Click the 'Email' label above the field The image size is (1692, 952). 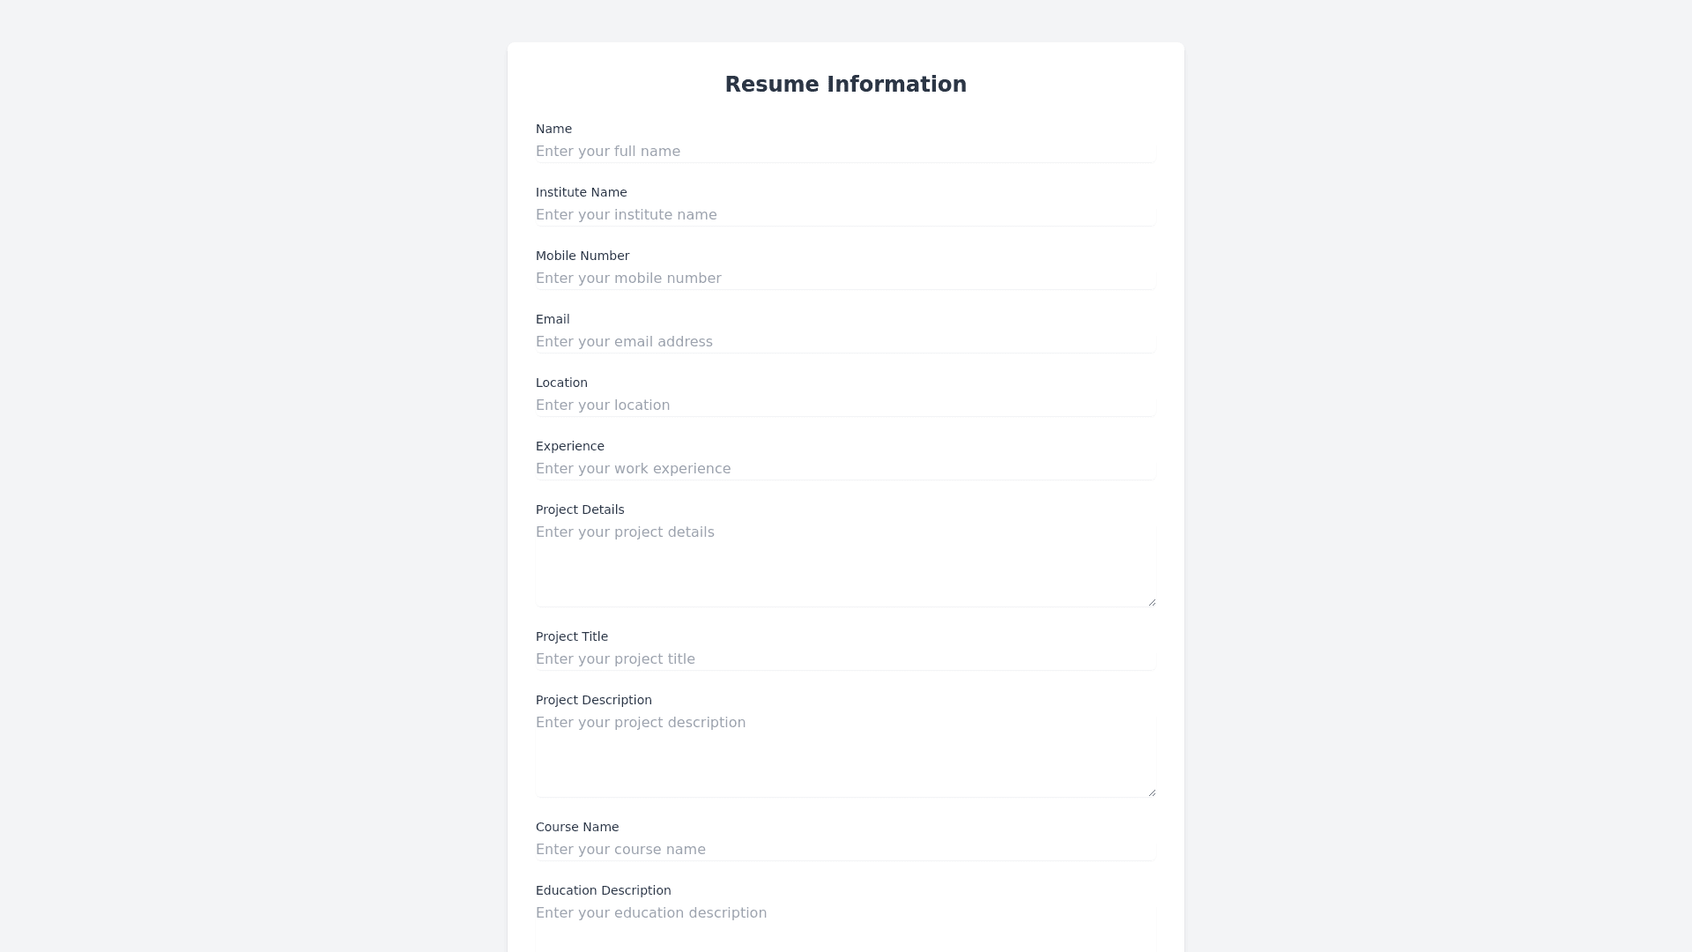(x=553, y=319)
